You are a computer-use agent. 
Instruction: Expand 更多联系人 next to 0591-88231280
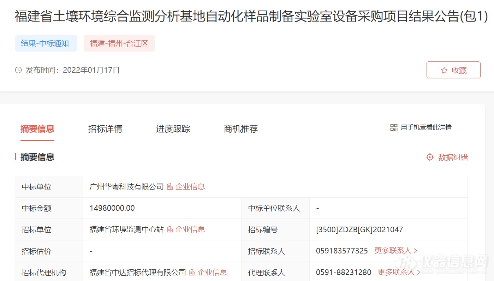coord(399,272)
